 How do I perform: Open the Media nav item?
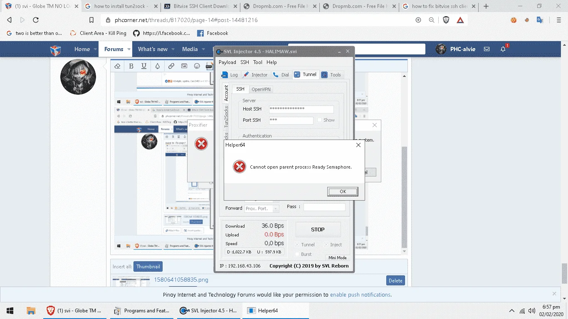(x=190, y=49)
